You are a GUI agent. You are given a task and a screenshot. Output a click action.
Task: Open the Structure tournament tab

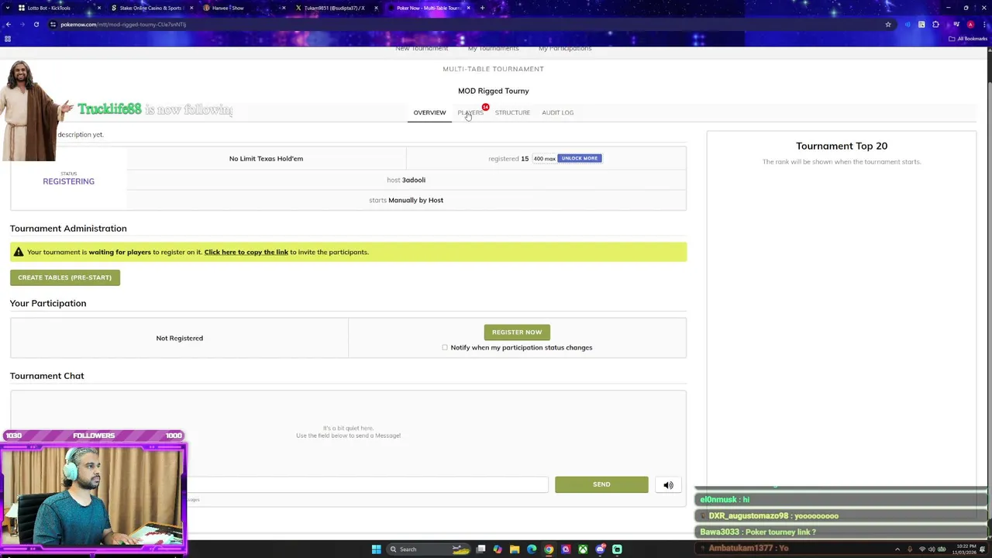tap(512, 113)
